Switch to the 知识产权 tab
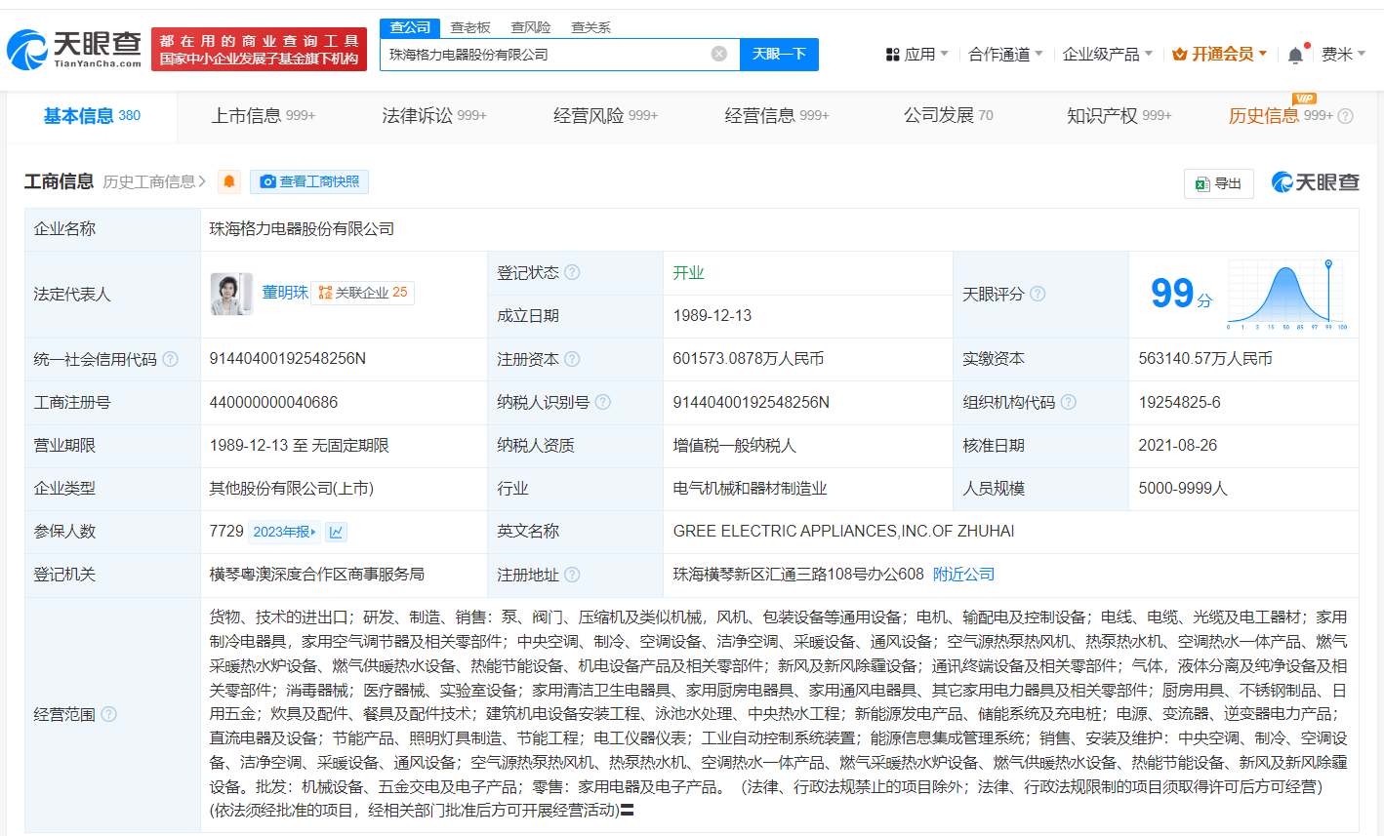This screenshot has height=836, width=1384. point(1119,115)
